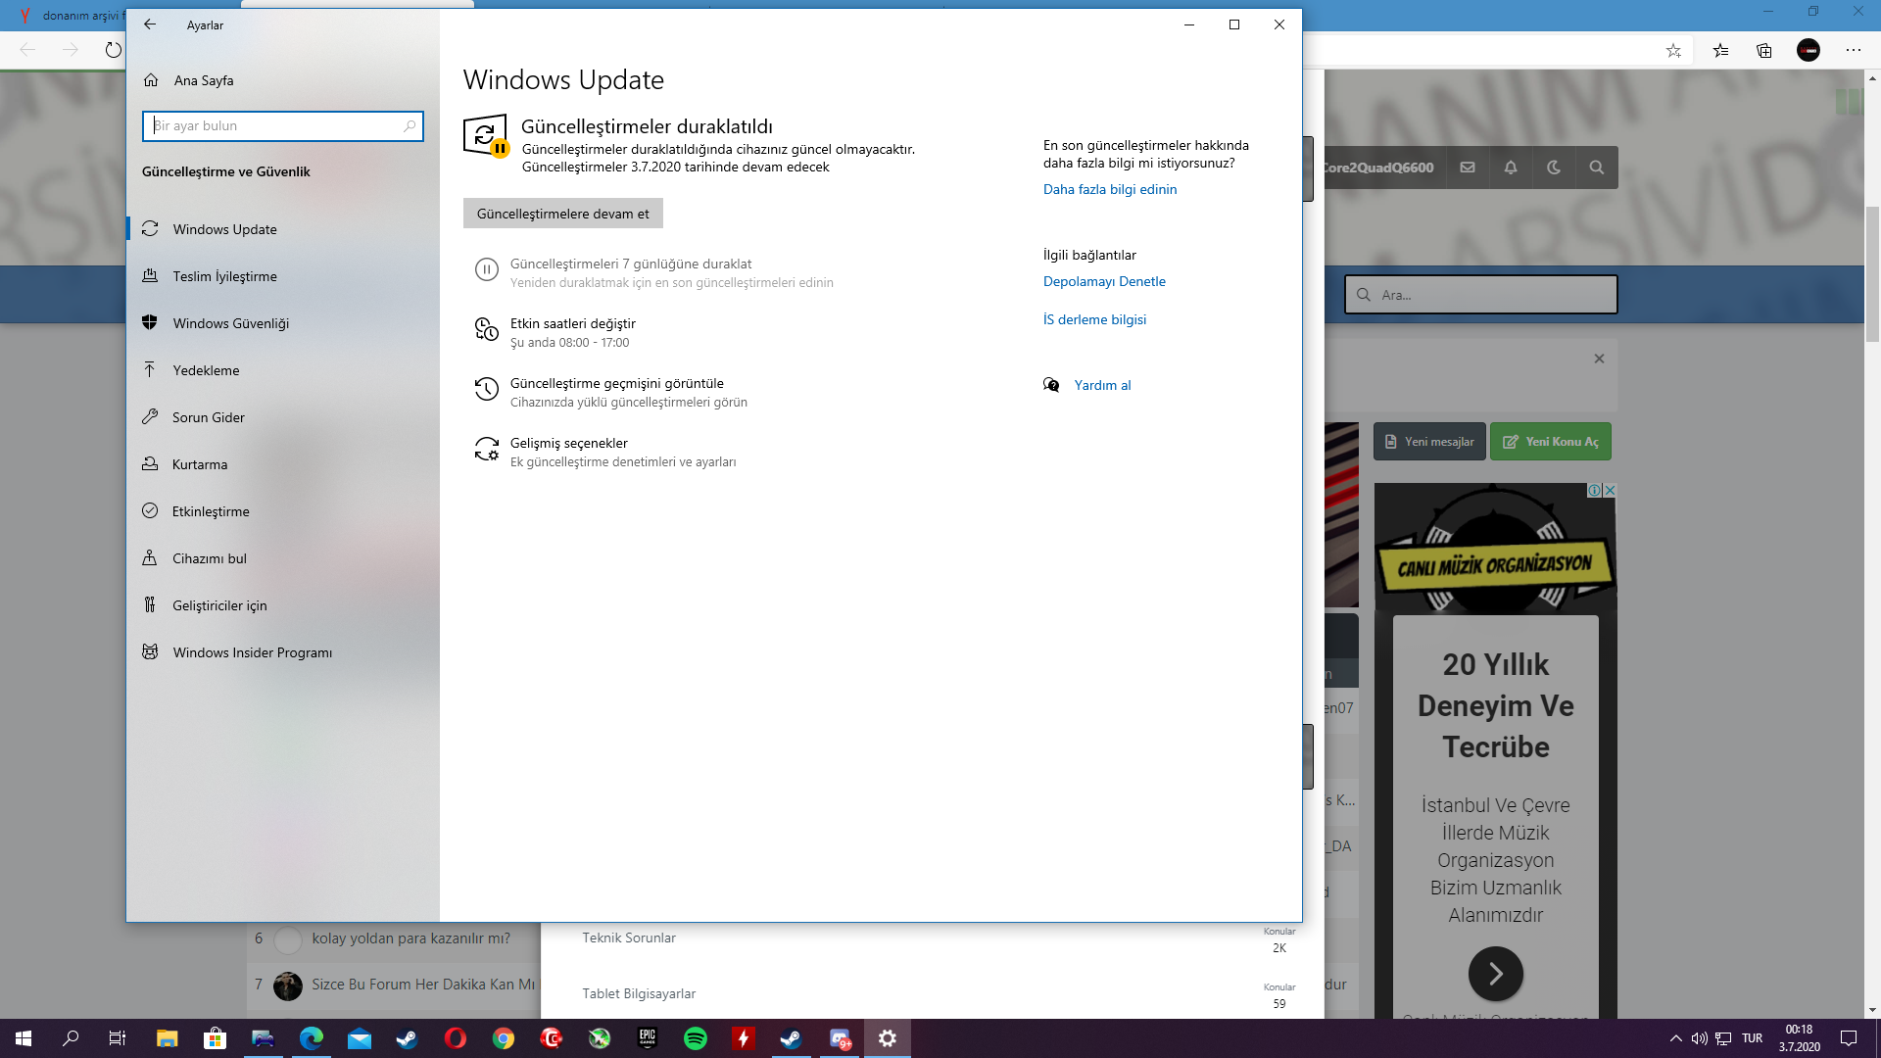
Task: Open Epic Games Launcher from taskbar
Action: [648, 1038]
